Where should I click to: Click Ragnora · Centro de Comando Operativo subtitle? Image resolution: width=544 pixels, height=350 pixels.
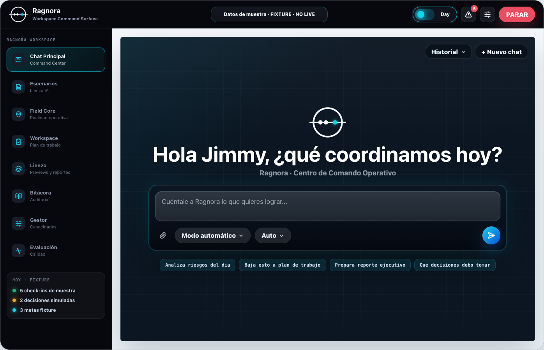tap(328, 173)
